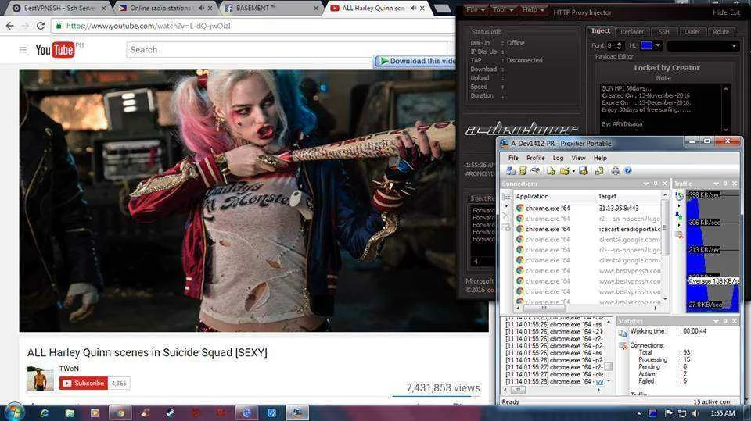751x421 pixels.
Task: Click the volume speaker icon in system tray
Action: tap(695, 413)
